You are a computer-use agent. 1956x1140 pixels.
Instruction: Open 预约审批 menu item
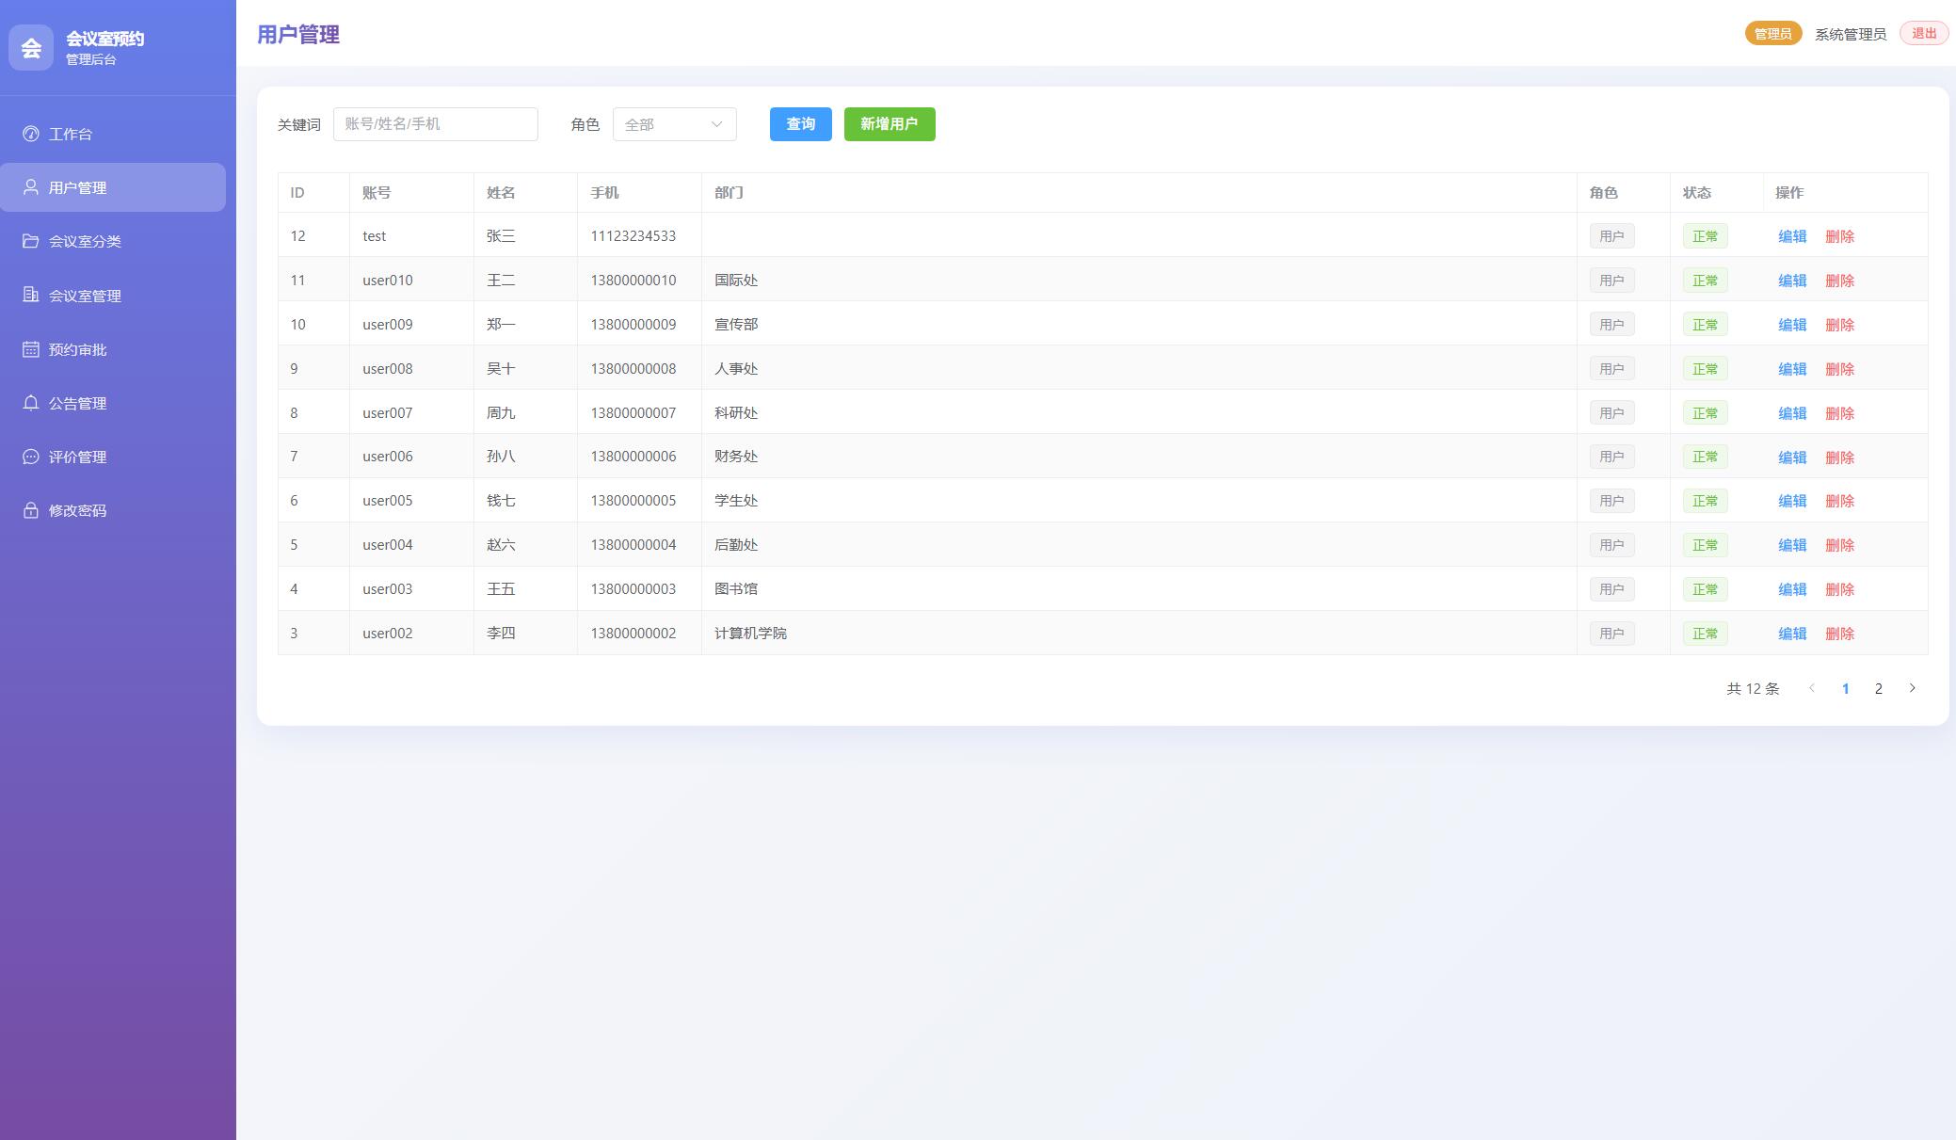77,349
